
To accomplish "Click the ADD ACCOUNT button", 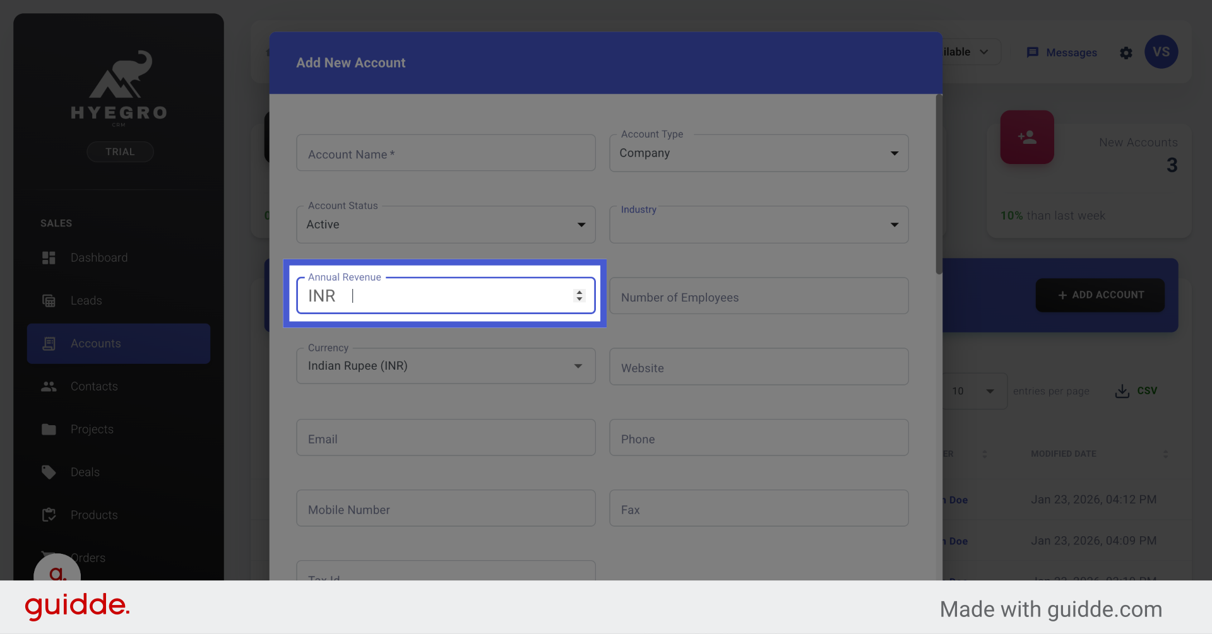I will coord(1100,295).
